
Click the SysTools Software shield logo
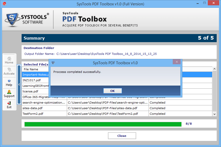[x=12, y=19]
